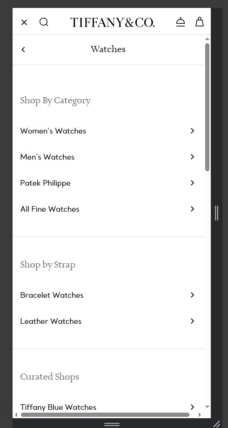Open Leather Watches link
Viewport: 228px width, 428px height.
click(x=108, y=321)
